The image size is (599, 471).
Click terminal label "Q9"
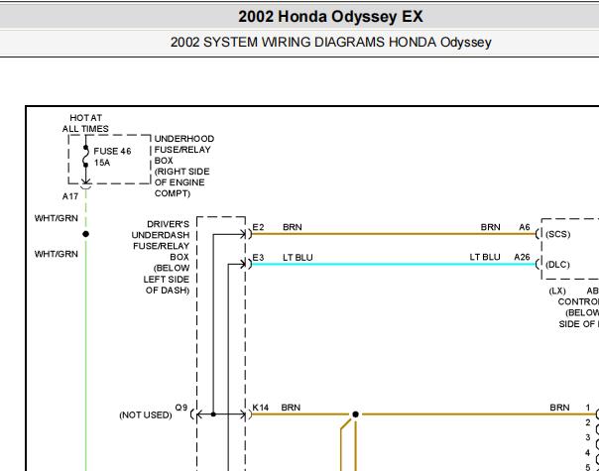(181, 408)
